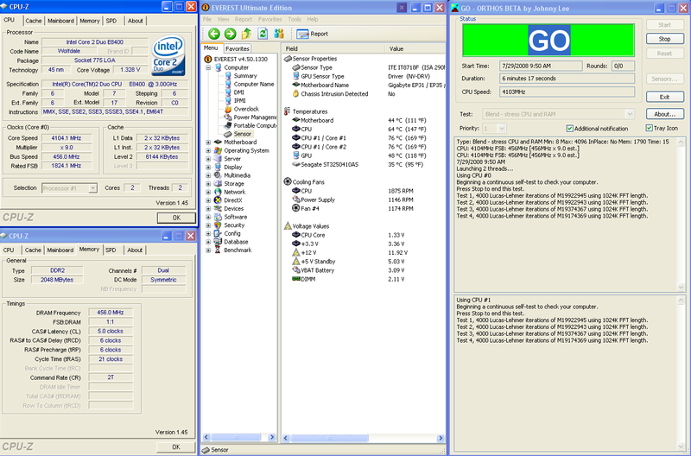Expand the Motherboard tree node
Screen dimensions: 691x456
click(208, 142)
